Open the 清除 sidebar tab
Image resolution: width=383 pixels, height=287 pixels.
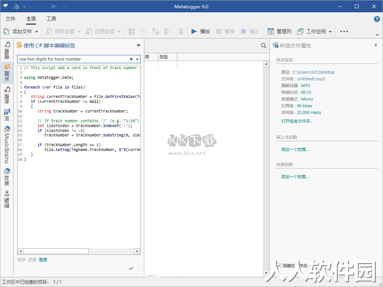click(x=7, y=95)
